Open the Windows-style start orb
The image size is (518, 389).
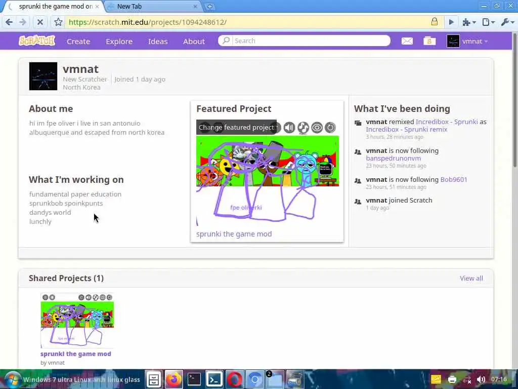point(13,379)
